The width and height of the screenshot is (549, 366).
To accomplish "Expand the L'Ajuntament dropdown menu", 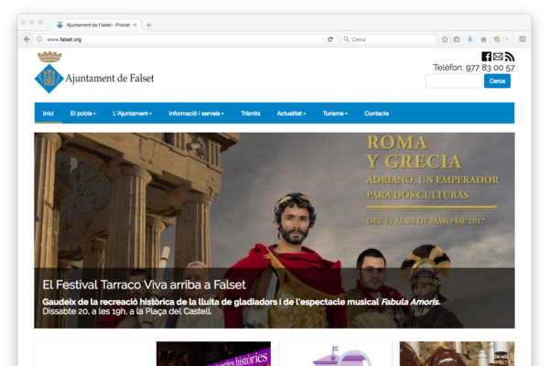I will pos(133,113).
